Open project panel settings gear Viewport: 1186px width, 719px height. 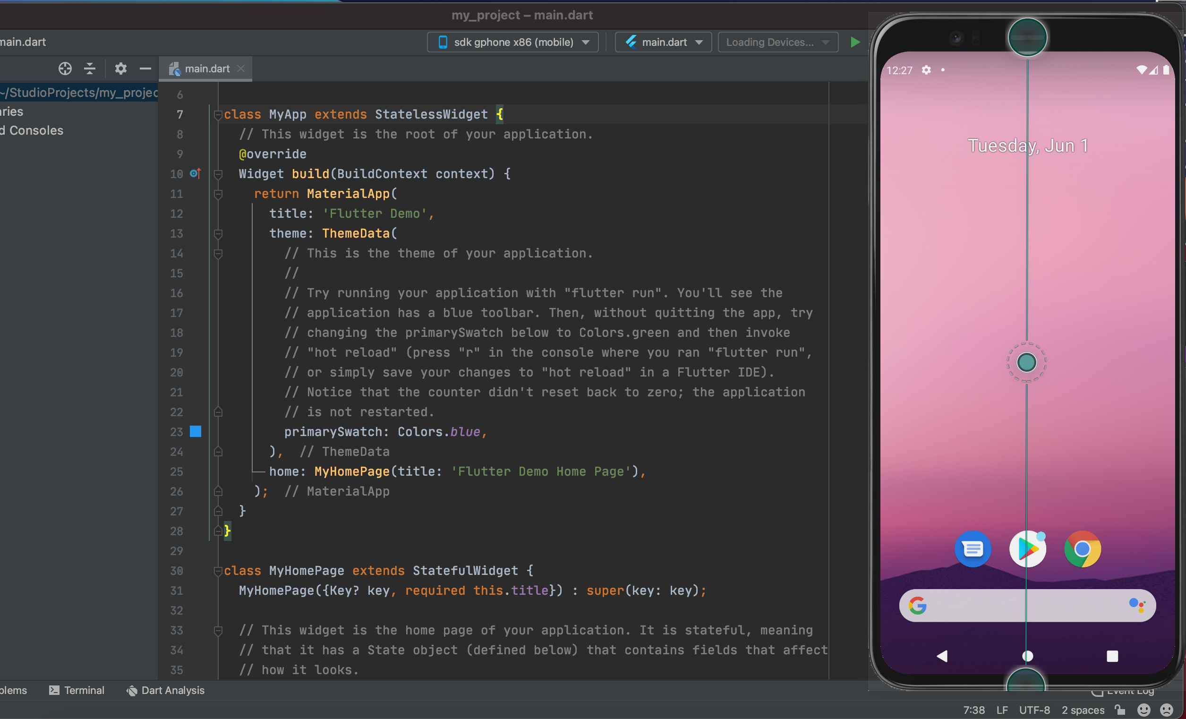coord(120,69)
